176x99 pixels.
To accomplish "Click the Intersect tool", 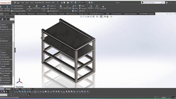I will [x=82, y=9].
